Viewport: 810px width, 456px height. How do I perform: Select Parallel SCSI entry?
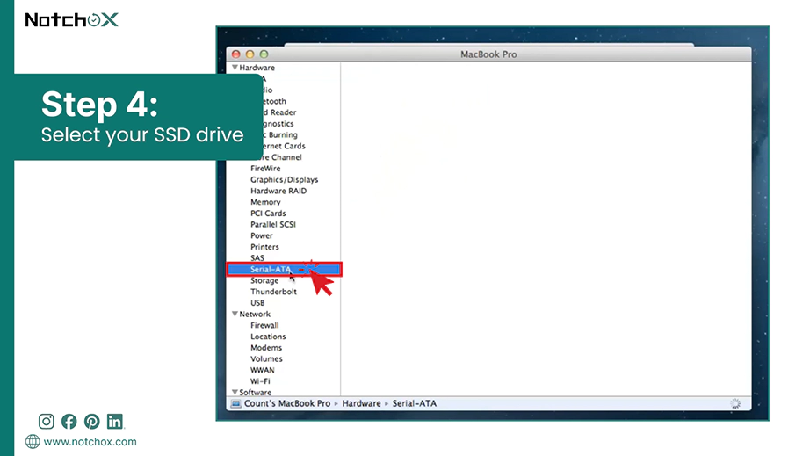point(273,225)
